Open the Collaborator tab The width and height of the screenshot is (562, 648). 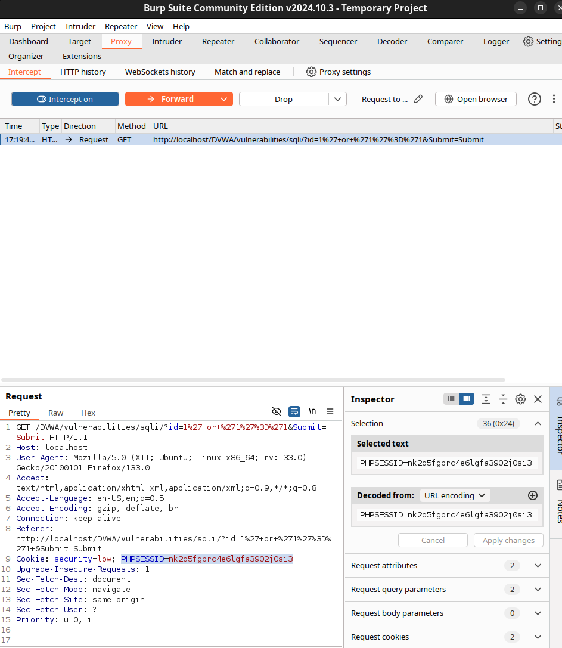pos(277,41)
